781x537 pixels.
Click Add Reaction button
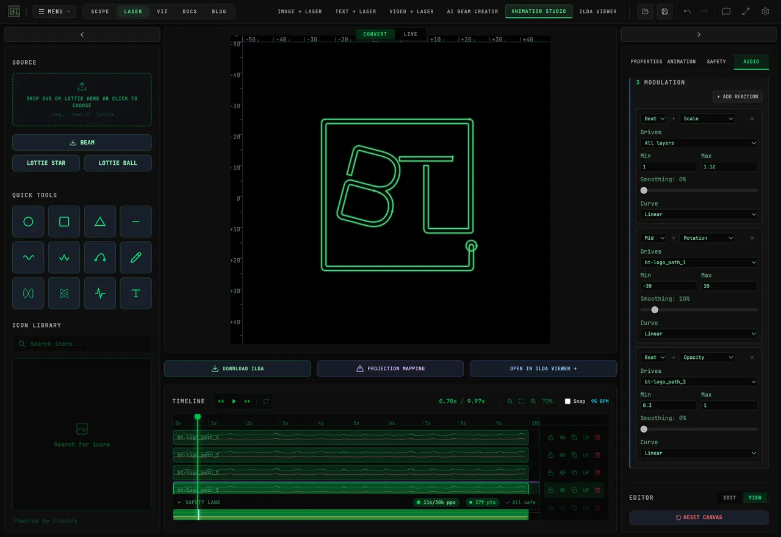point(737,96)
